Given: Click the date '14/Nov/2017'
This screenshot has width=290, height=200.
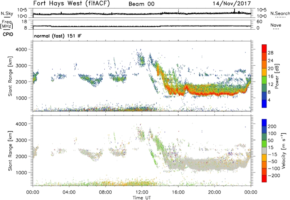Looking at the screenshot, I should pyautogui.click(x=232, y=4).
